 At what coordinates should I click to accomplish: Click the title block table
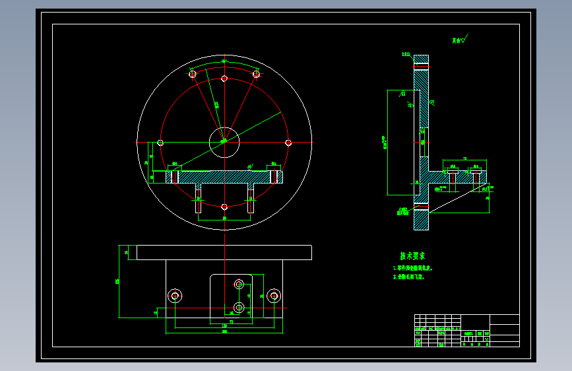467,331
